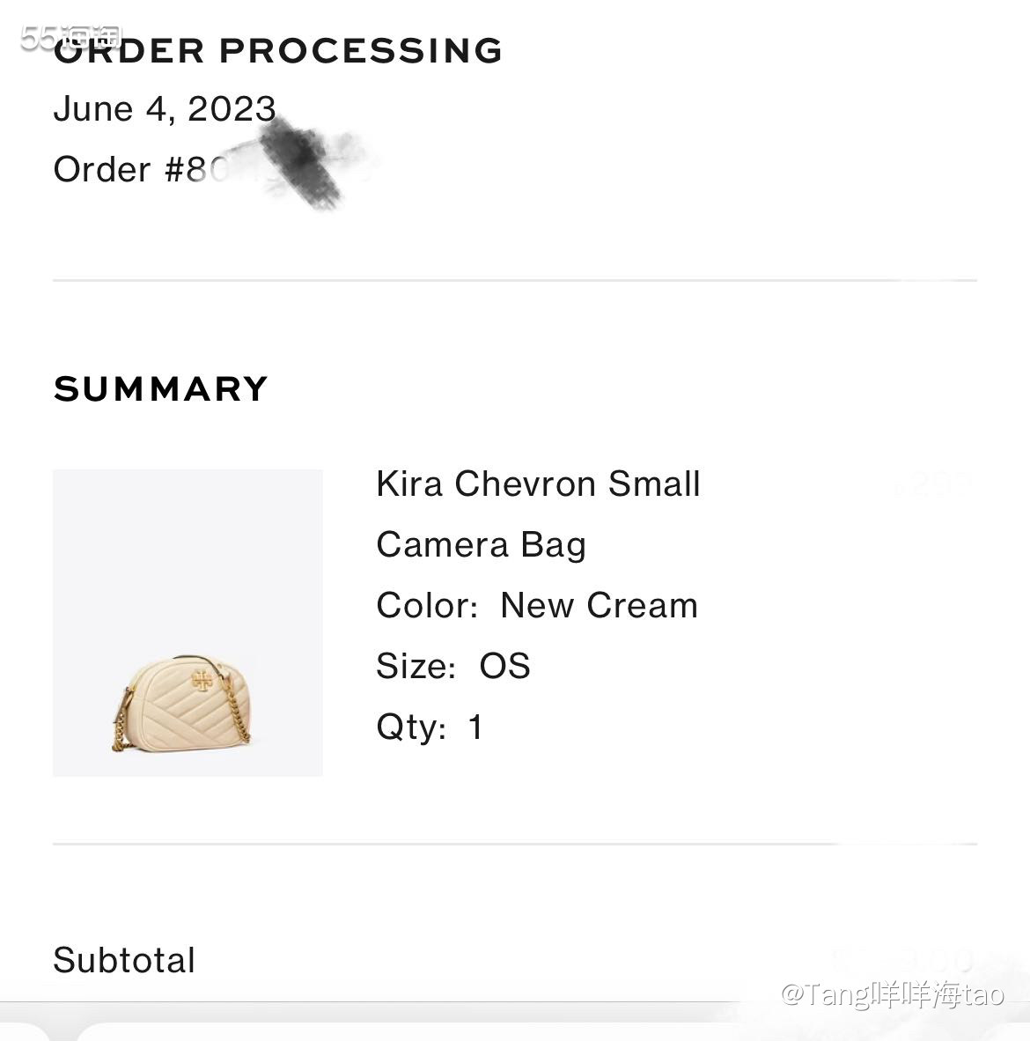Click the Camera Bag title line
1030x1041 pixels.
[x=481, y=545]
